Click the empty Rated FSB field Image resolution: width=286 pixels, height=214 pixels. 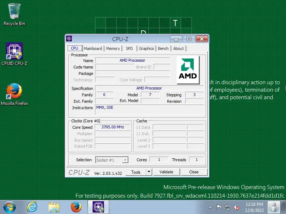point(113,146)
